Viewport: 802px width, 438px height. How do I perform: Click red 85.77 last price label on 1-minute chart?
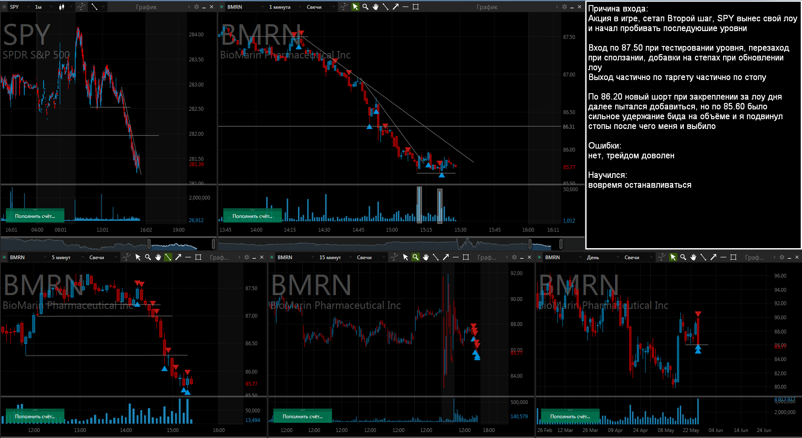pyautogui.click(x=569, y=167)
